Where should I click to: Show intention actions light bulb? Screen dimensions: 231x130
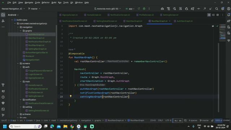pyautogui.click(x=71, y=96)
